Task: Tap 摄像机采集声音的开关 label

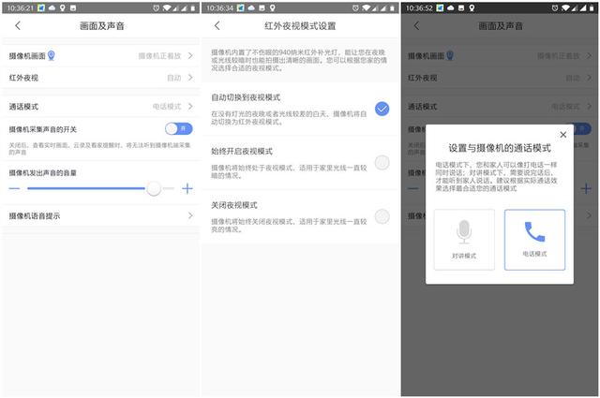Action: (43, 129)
